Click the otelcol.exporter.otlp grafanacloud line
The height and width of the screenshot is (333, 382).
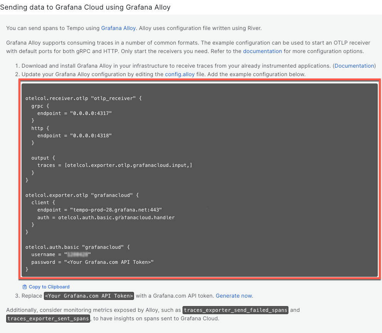pyautogui.click(x=81, y=195)
